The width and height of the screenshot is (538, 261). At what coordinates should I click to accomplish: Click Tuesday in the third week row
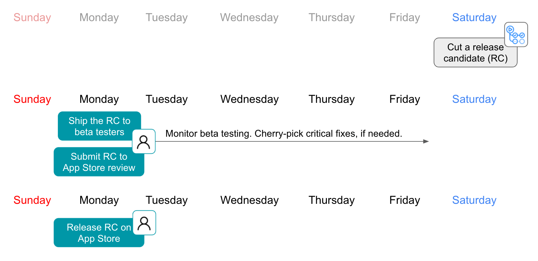click(167, 200)
